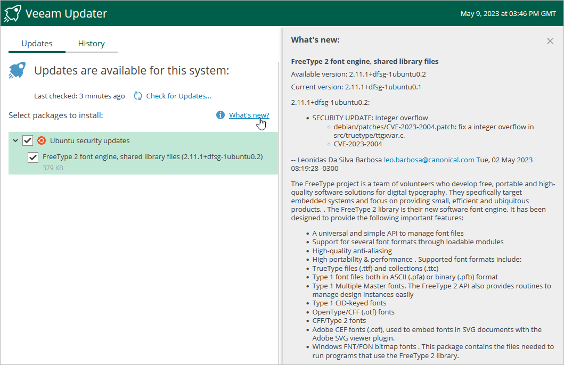
Task: Click the 379 KB package size
Action: pyautogui.click(x=53, y=168)
